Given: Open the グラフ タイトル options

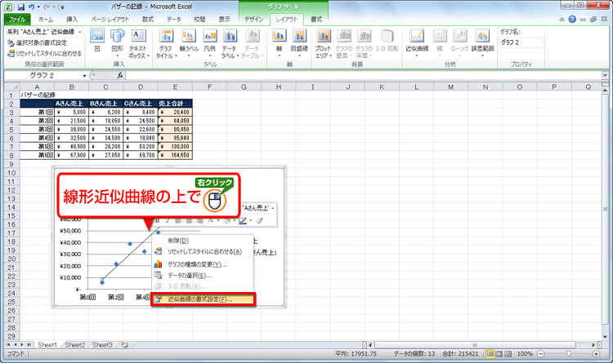Looking at the screenshot, I should [x=167, y=44].
